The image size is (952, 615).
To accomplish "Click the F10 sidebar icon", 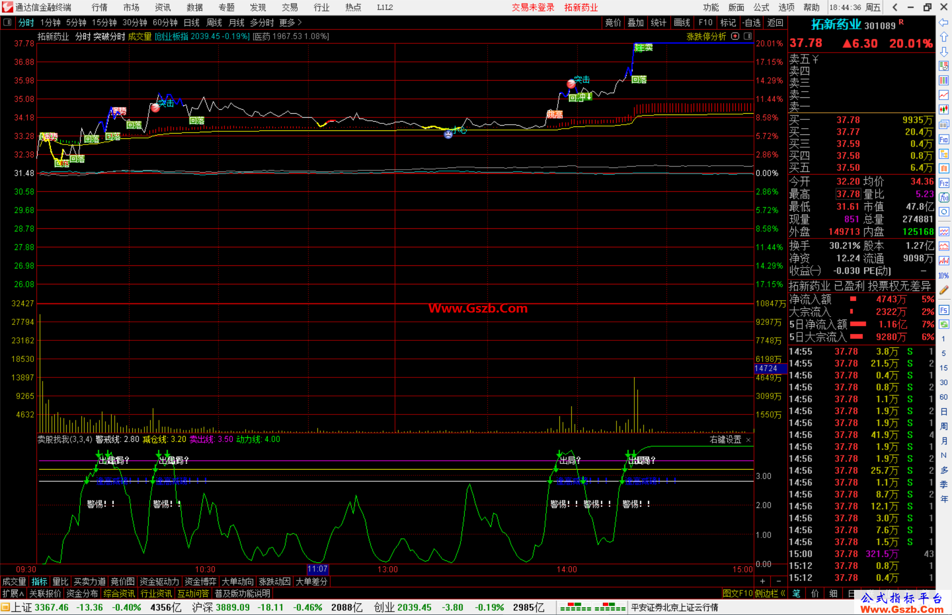I will click(944, 139).
